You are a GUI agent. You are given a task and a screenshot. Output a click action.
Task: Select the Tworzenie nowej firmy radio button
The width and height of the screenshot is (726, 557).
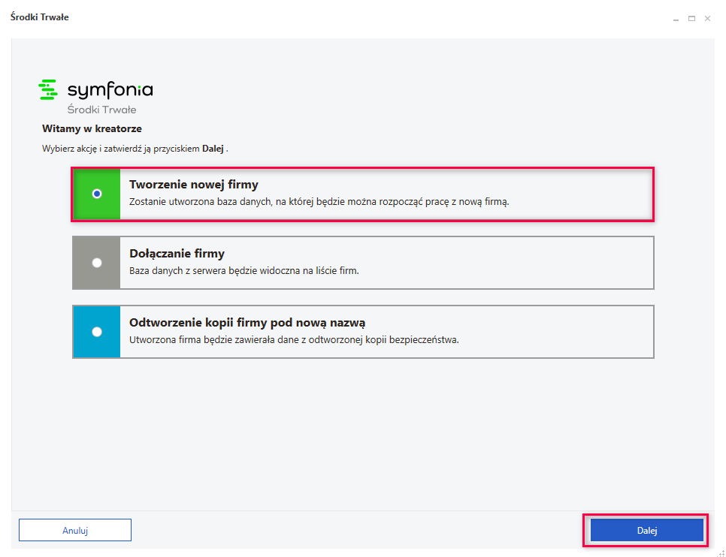click(97, 194)
